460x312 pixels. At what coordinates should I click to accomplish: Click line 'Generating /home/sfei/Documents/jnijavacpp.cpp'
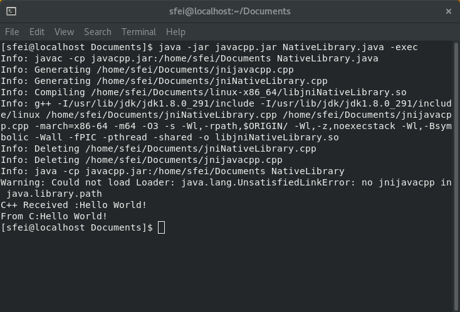[164, 70]
